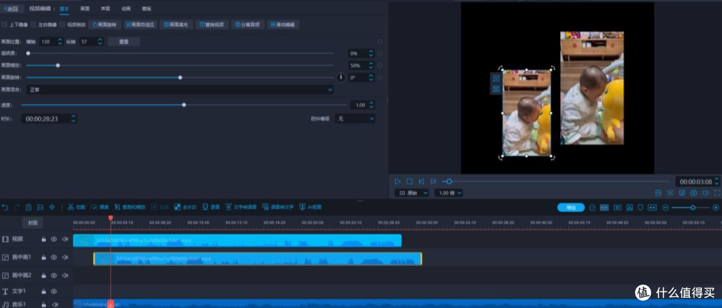Open the 调速 speed adjustment tool
Viewport: 722px width, 308px height.
pyautogui.click(x=100, y=207)
